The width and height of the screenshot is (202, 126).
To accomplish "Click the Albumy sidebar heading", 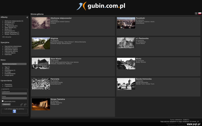I will pyautogui.click(x=4, y=17).
